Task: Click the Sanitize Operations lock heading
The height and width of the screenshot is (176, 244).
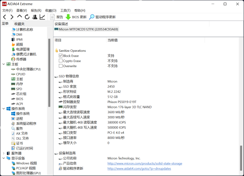Action: coord(70,51)
